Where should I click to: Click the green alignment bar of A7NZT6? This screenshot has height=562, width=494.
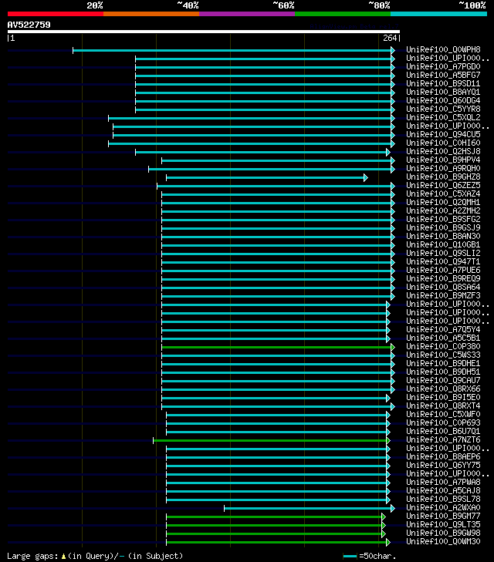pos(272,440)
